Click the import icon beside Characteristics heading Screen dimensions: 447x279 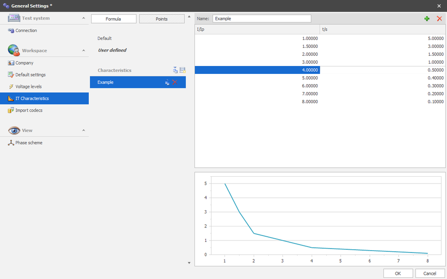(x=175, y=70)
